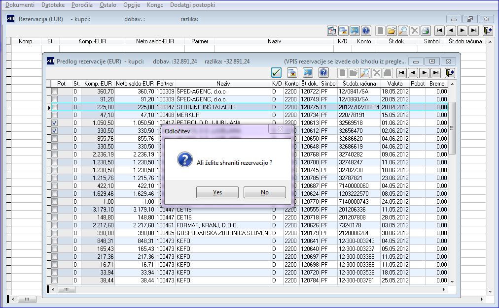Click the help question mark in Predlog rezervacije toolbar
499x308 pixels.
coord(323,73)
